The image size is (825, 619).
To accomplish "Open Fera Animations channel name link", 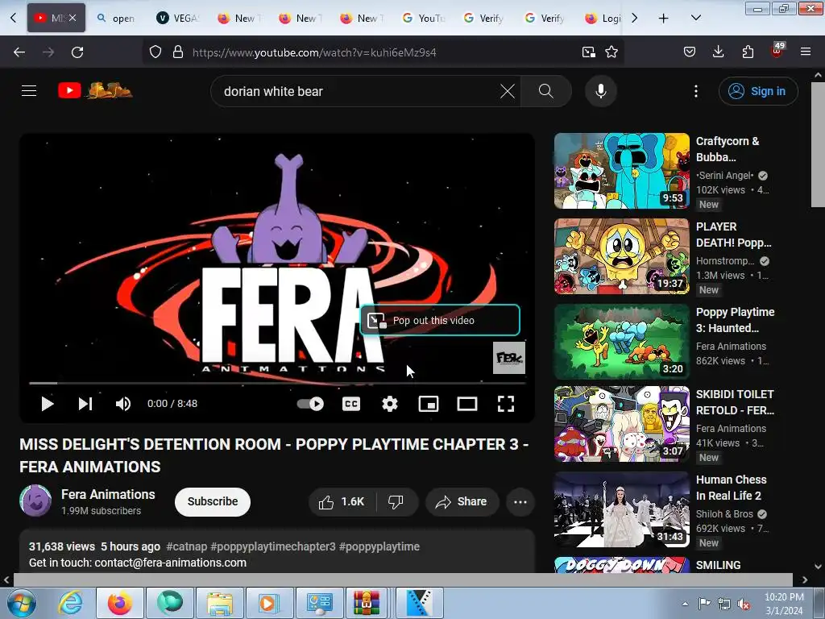I will (x=108, y=494).
